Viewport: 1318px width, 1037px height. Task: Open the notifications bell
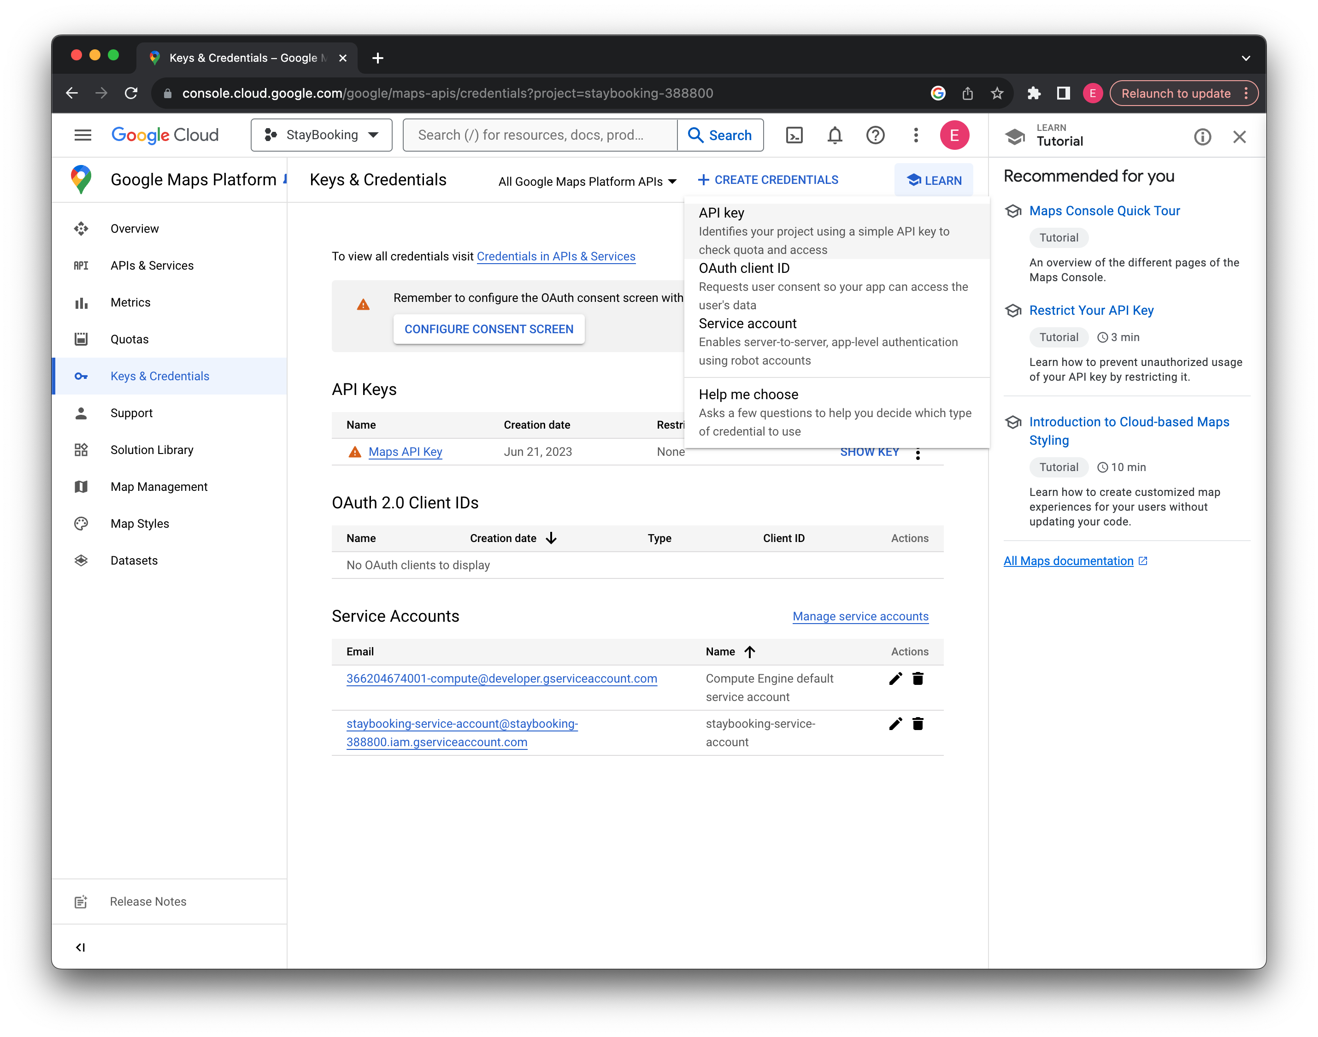coord(835,135)
